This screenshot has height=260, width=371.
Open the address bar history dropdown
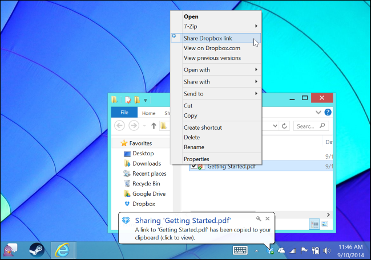[275, 126]
